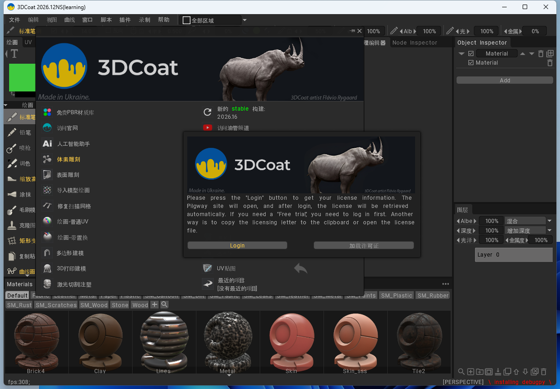The width and height of the screenshot is (560, 389).
Task: Choose the polygon modeling (多边形建模) icon
Action: (x=47, y=253)
